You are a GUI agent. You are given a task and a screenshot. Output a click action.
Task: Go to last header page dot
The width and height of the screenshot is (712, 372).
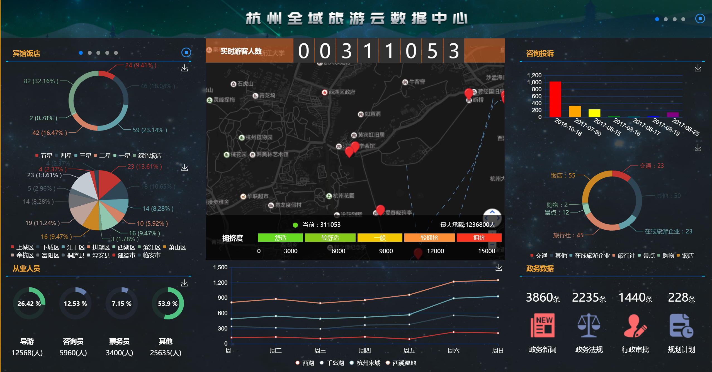point(683,19)
